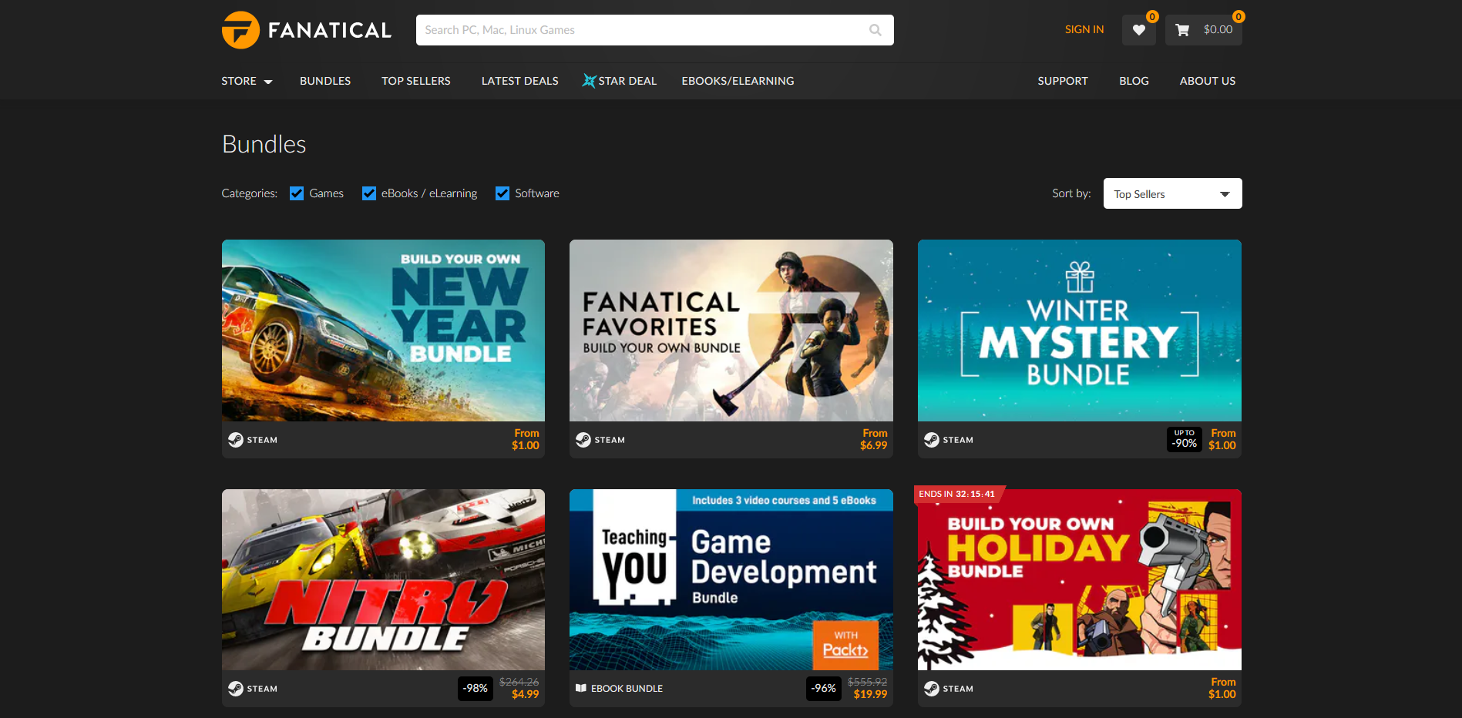Open the Bundles nav item
This screenshot has width=1462, height=718.
[x=325, y=81]
